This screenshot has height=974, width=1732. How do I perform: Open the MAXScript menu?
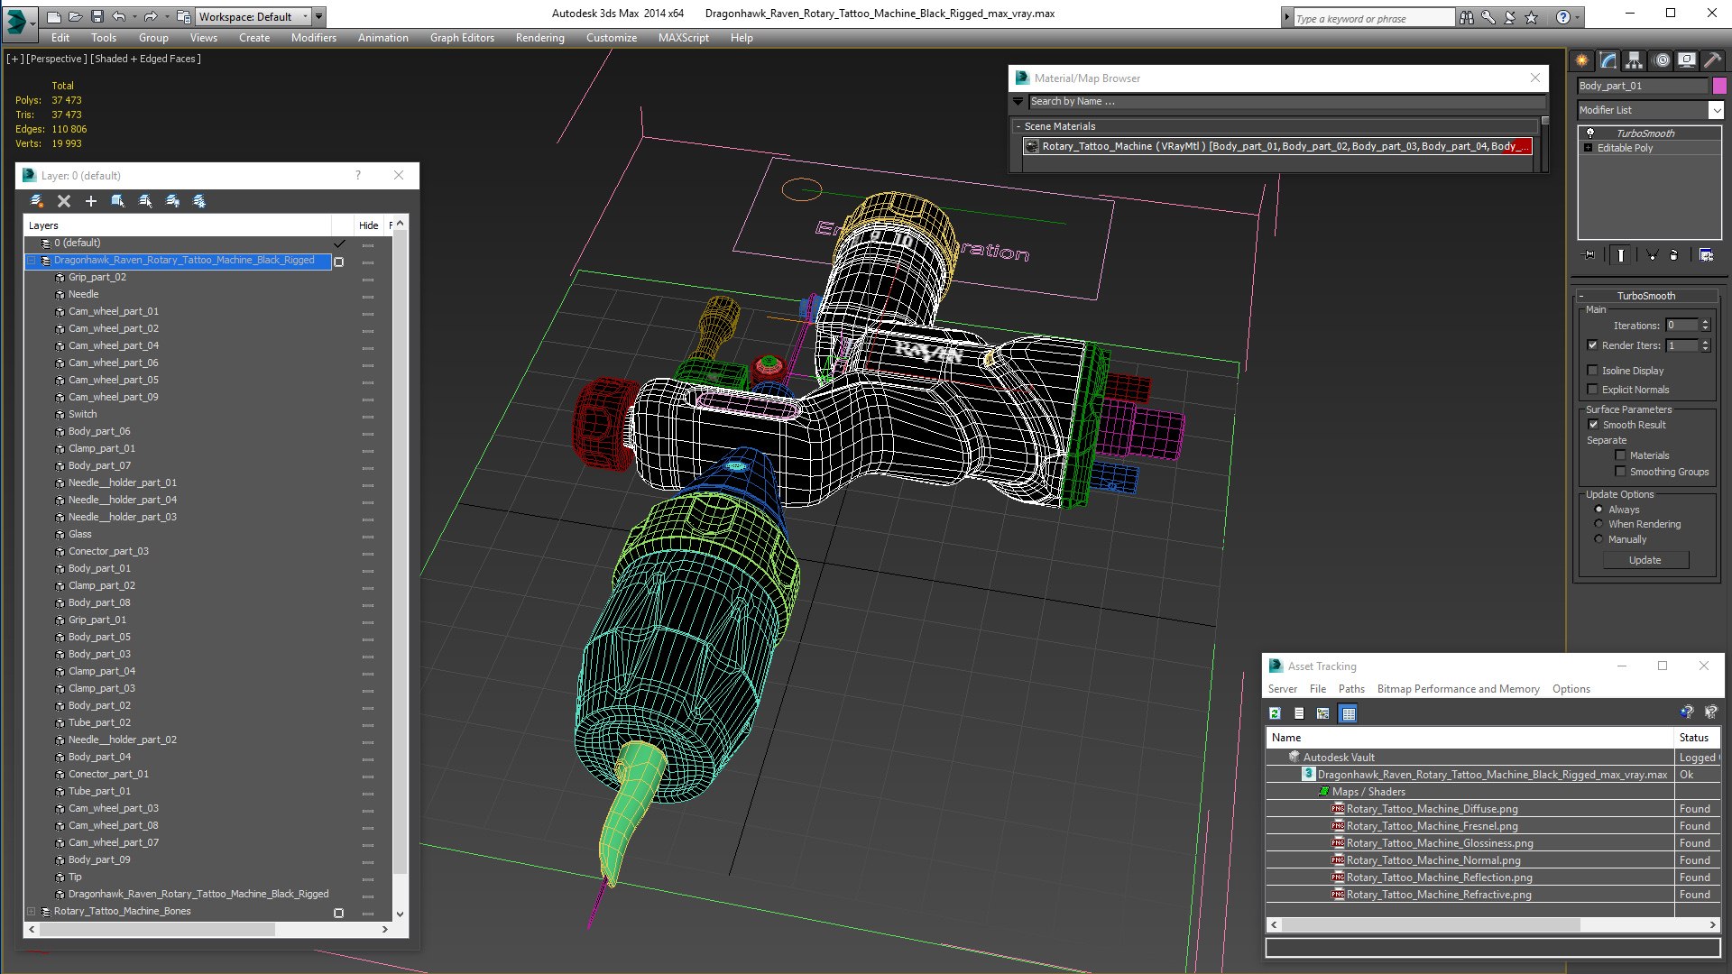coord(683,38)
